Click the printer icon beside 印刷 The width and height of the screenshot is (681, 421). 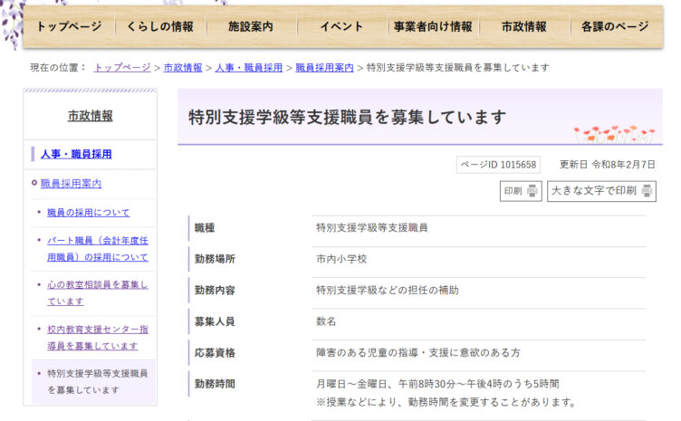[533, 191]
